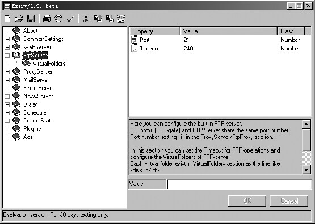The image size is (315, 224).
Task: Click the Eserv title bar system icon
Action: 7,6
